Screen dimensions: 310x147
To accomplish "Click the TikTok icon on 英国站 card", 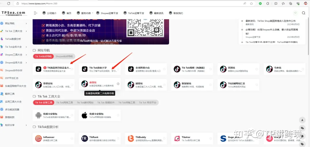I will [x=223, y=69].
